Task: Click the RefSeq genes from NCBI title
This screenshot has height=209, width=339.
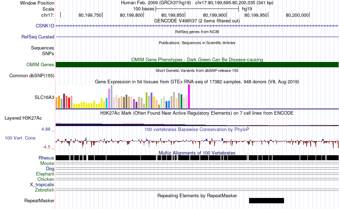Action: (197, 32)
